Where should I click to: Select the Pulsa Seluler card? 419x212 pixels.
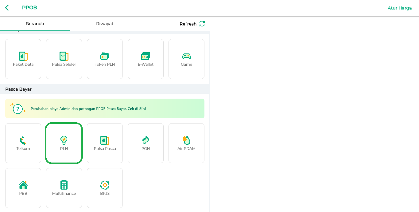(x=64, y=59)
